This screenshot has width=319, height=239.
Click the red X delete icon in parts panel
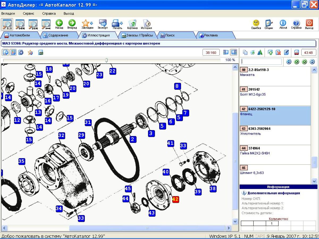click(x=278, y=53)
